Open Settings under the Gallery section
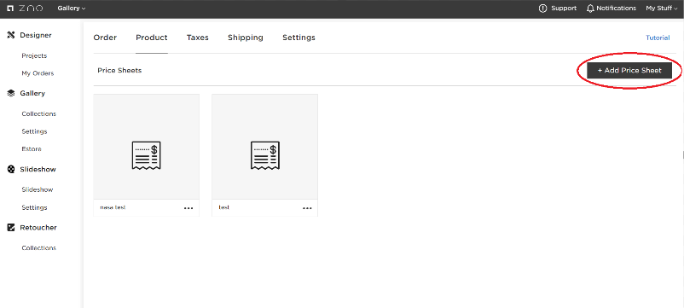Screen dimensions: 684x308 pyautogui.click(x=34, y=131)
